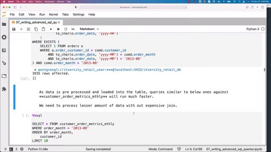This screenshot has width=271, height=152.
Task: Save the notebook with the floppy disk icon
Action: pyautogui.click(x=14, y=29)
